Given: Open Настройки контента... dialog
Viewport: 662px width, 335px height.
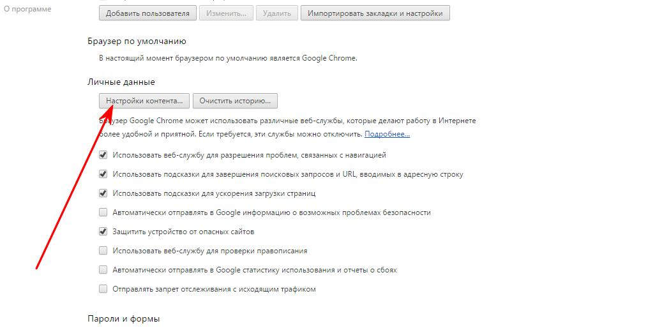Looking at the screenshot, I should (144, 101).
